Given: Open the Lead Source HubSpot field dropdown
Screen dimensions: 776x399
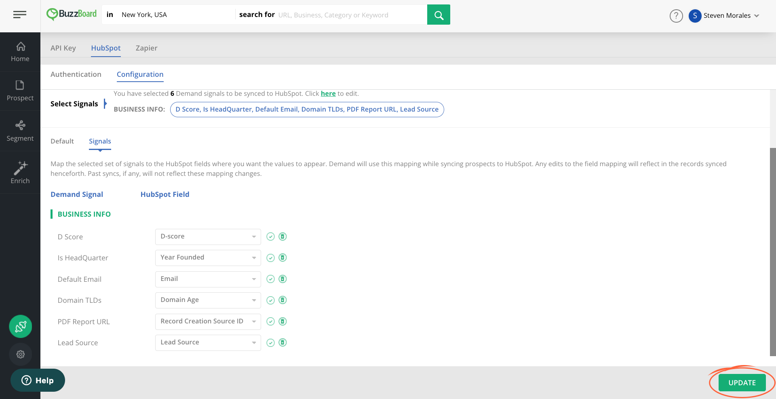Looking at the screenshot, I should point(208,342).
